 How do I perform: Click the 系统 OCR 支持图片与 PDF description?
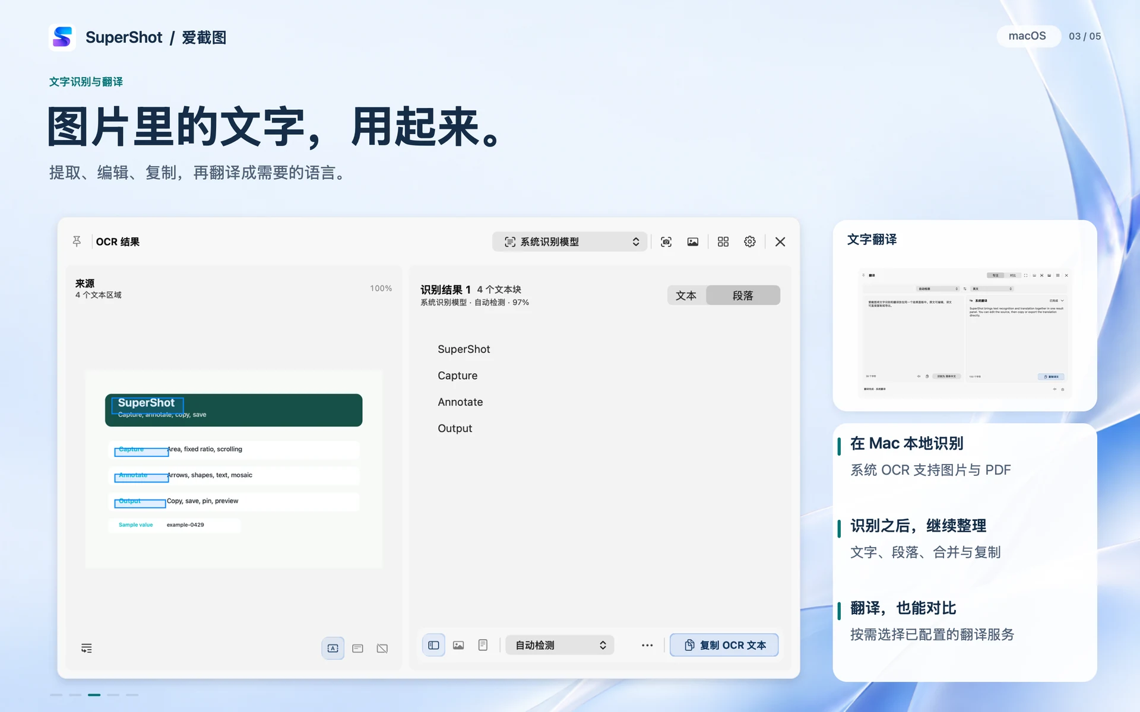point(930,470)
